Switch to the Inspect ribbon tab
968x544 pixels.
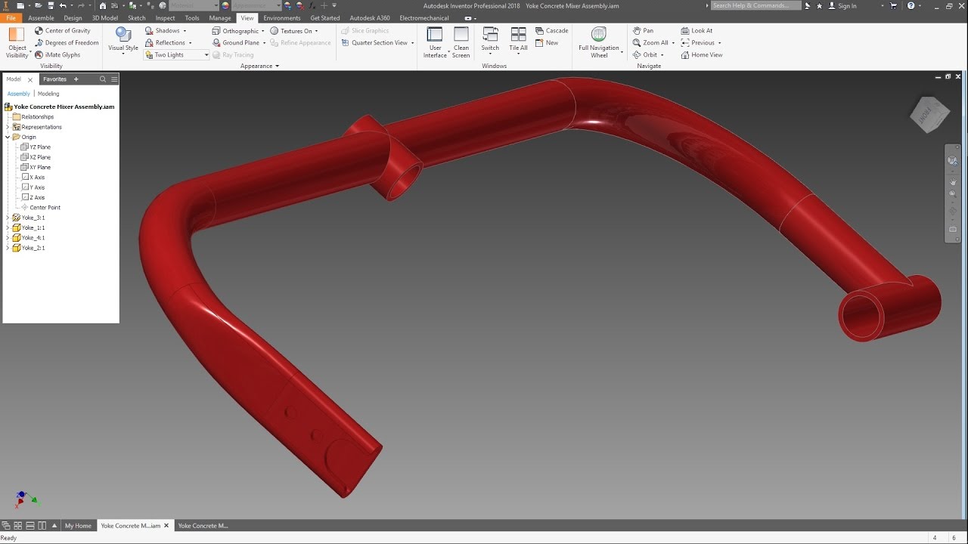pos(165,18)
